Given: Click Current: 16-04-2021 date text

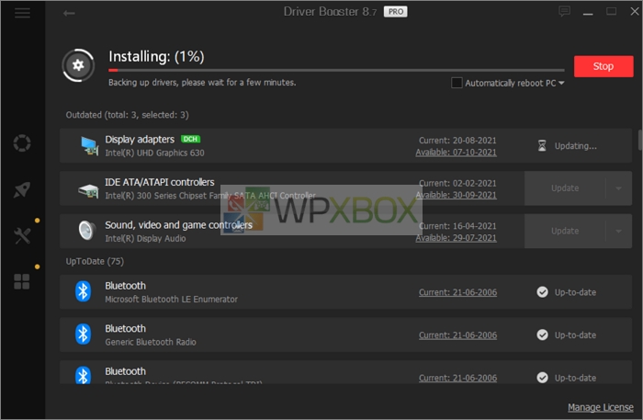Looking at the screenshot, I should pos(457,226).
